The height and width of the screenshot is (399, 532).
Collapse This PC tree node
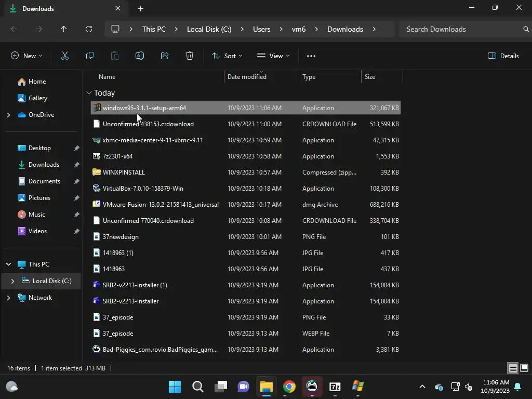pyautogui.click(x=8, y=264)
